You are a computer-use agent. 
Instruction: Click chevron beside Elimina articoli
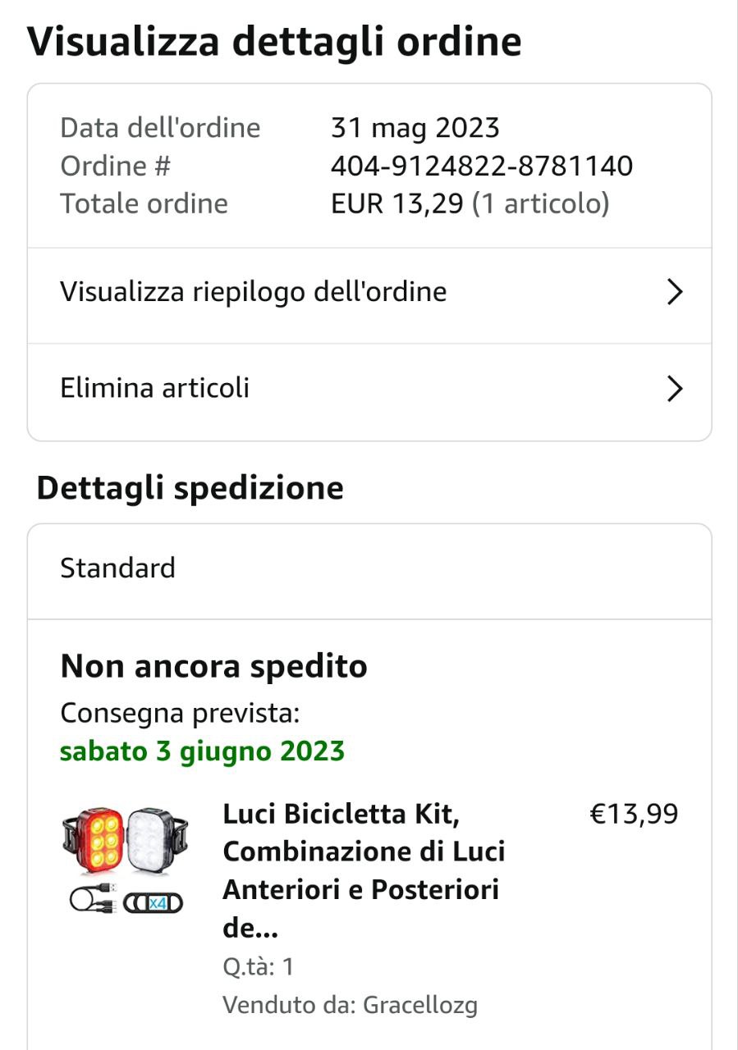[x=675, y=388]
